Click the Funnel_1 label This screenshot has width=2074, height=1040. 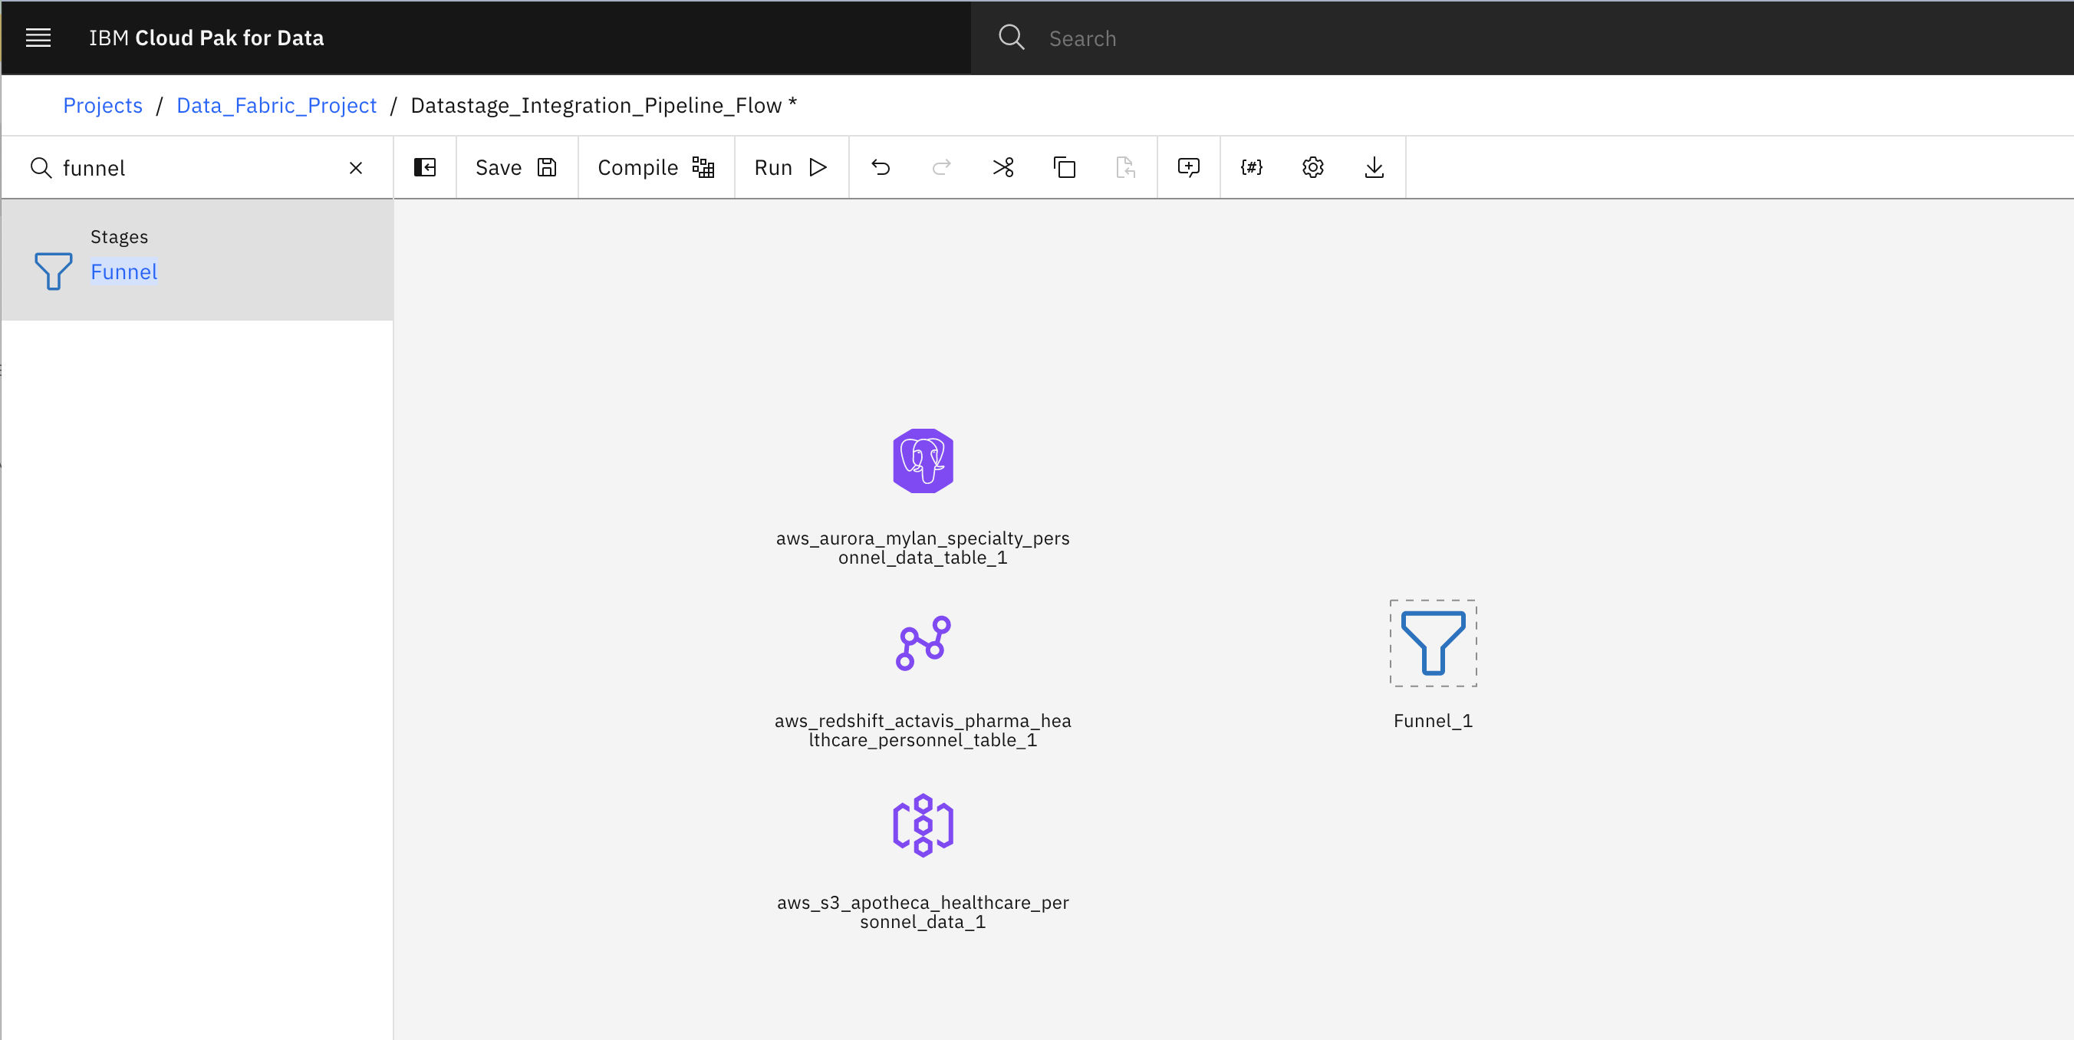1433,720
